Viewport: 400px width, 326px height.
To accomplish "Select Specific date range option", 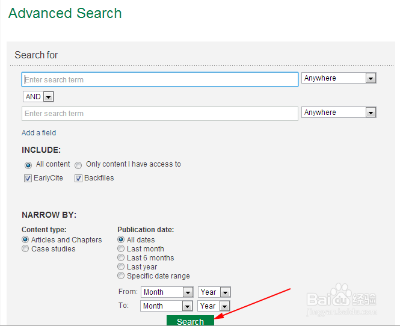I will (121, 275).
